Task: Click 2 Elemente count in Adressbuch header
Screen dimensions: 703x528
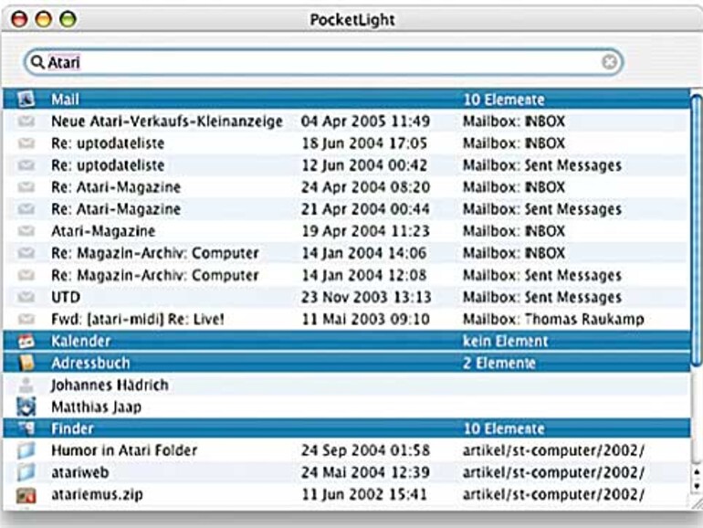Action: click(x=499, y=363)
